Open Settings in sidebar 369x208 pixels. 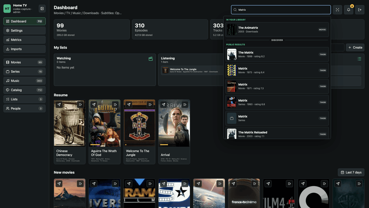(x=24, y=30)
